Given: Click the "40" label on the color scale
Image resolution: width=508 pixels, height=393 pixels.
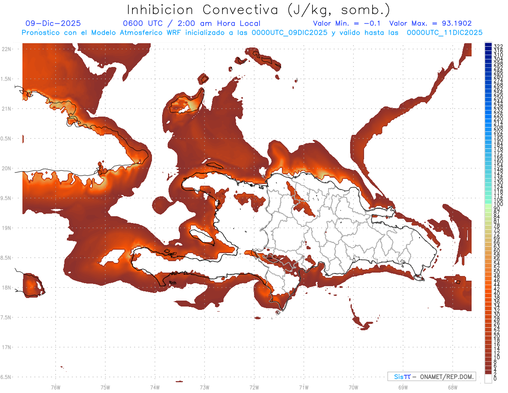Looking at the screenshot, I should 497,293.
